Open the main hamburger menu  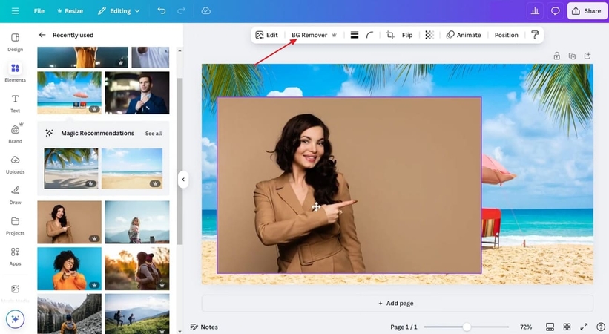tap(15, 11)
